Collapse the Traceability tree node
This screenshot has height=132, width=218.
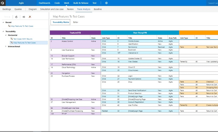(x=3, y=31)
